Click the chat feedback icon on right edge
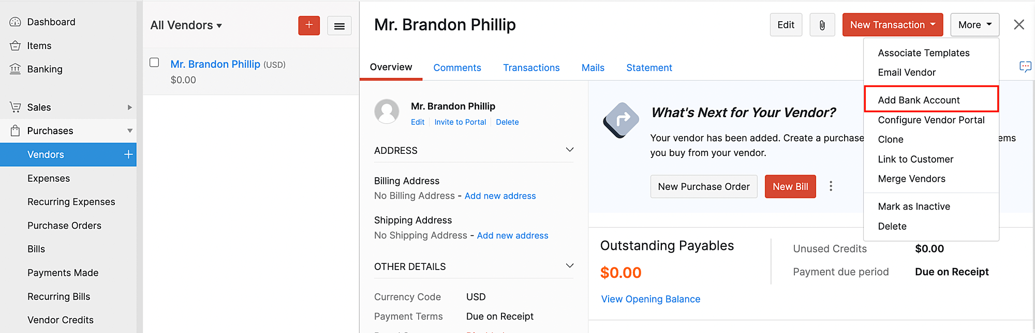Image resolution: width=1035 pixels, height=333 pixels. coord(1025,67)
